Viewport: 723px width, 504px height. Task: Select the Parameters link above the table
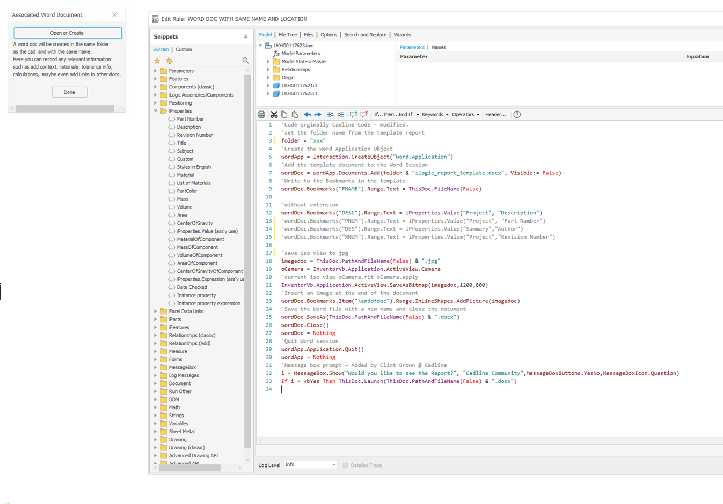coord(412,47)
